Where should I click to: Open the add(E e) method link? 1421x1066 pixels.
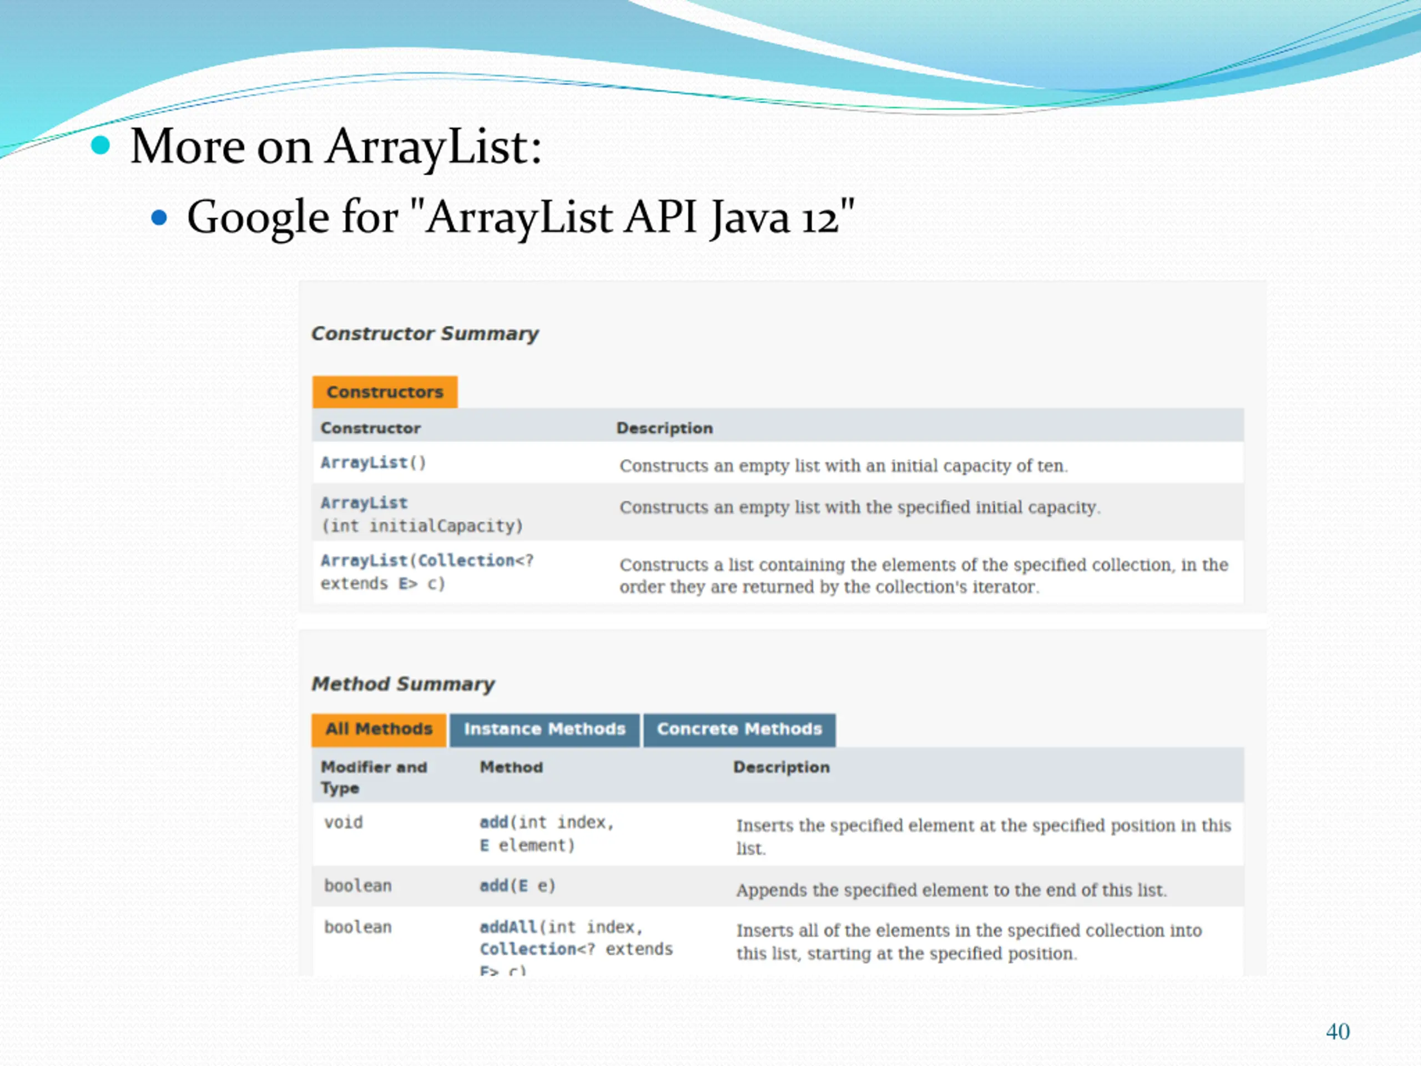coord(494,886)
